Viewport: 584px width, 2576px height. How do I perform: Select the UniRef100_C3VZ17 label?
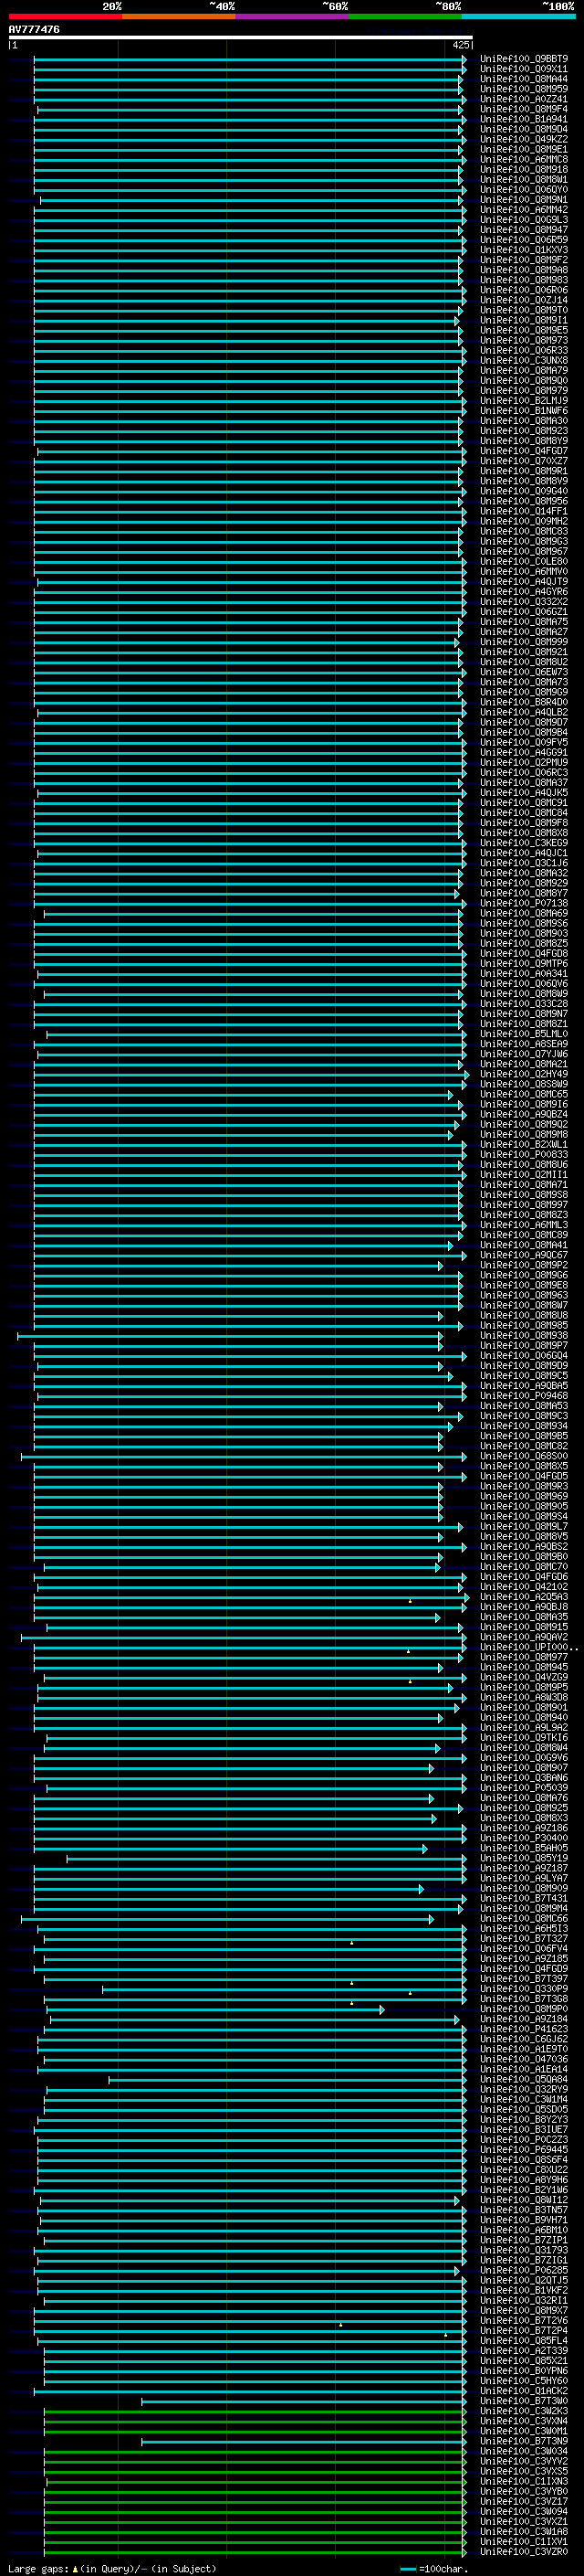point(524,2501)
